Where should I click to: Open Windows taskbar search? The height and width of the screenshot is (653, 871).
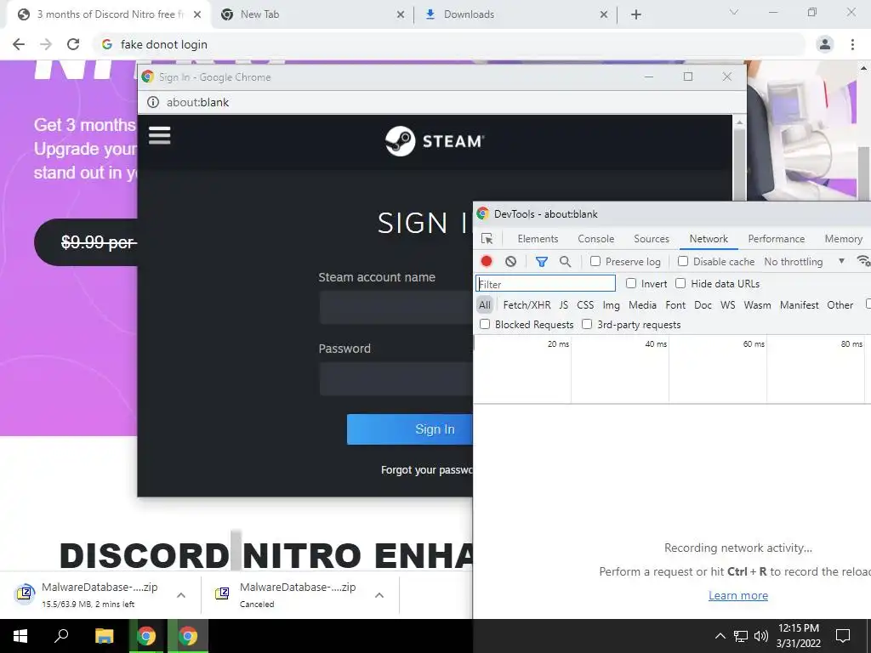[x=61, y=636]
